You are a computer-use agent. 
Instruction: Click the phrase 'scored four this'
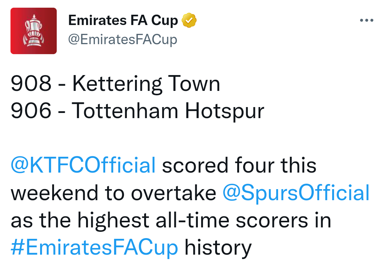239,165
